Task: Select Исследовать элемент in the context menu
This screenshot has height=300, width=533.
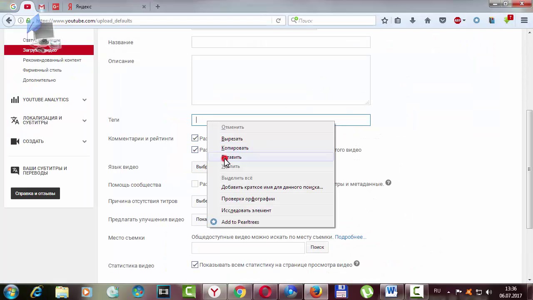Action: tap(246, 210)
